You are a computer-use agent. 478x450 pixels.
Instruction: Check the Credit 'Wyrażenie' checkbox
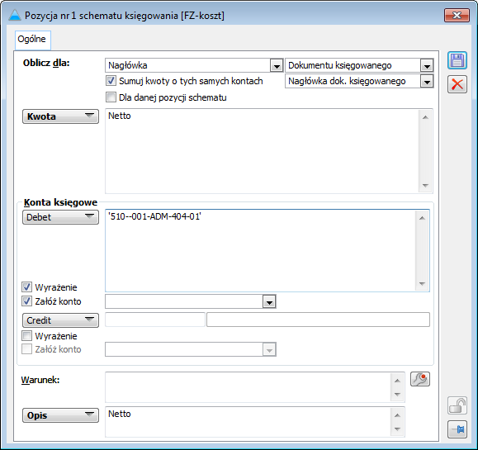26,336
